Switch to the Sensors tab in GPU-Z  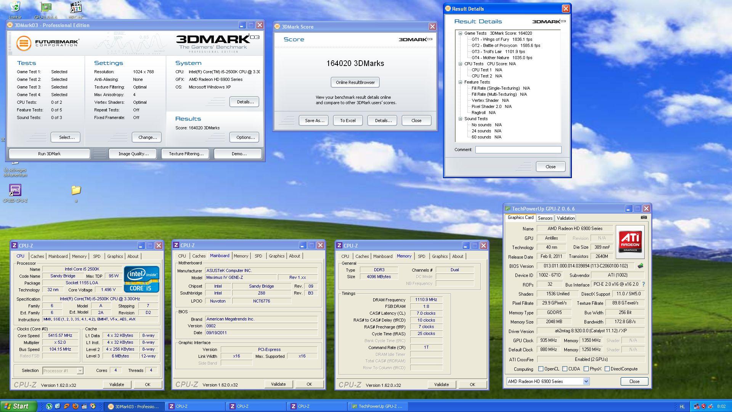click(545, 218)
